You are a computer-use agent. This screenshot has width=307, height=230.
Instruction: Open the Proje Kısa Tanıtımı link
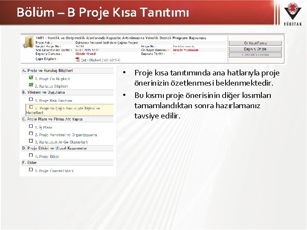coord(53,101)
